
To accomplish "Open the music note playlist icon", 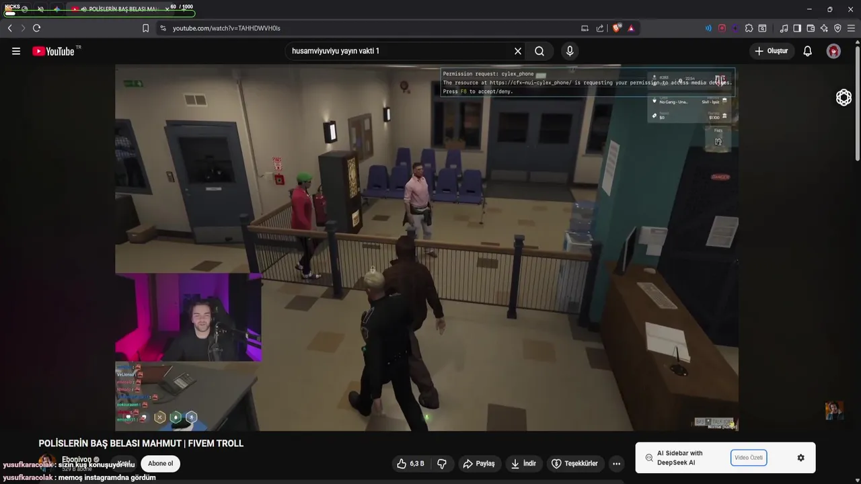I will click(x=784, y=28).
